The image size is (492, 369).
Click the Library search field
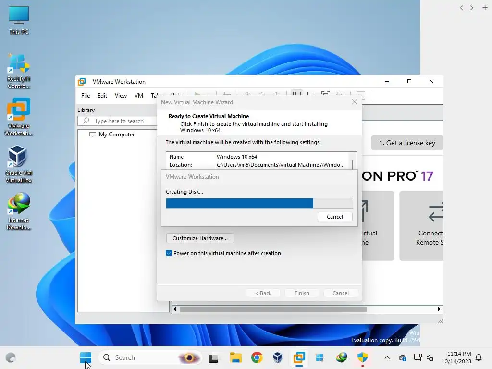117,121
